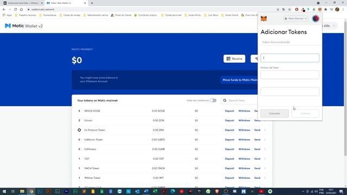Click the browser back arrow

click(4, 10)
